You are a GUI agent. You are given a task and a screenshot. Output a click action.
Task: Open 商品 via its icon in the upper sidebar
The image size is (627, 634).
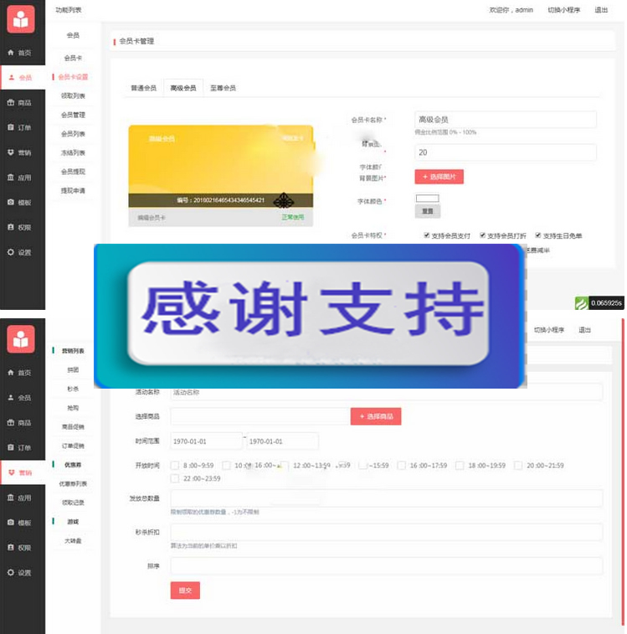click(11, 103)
